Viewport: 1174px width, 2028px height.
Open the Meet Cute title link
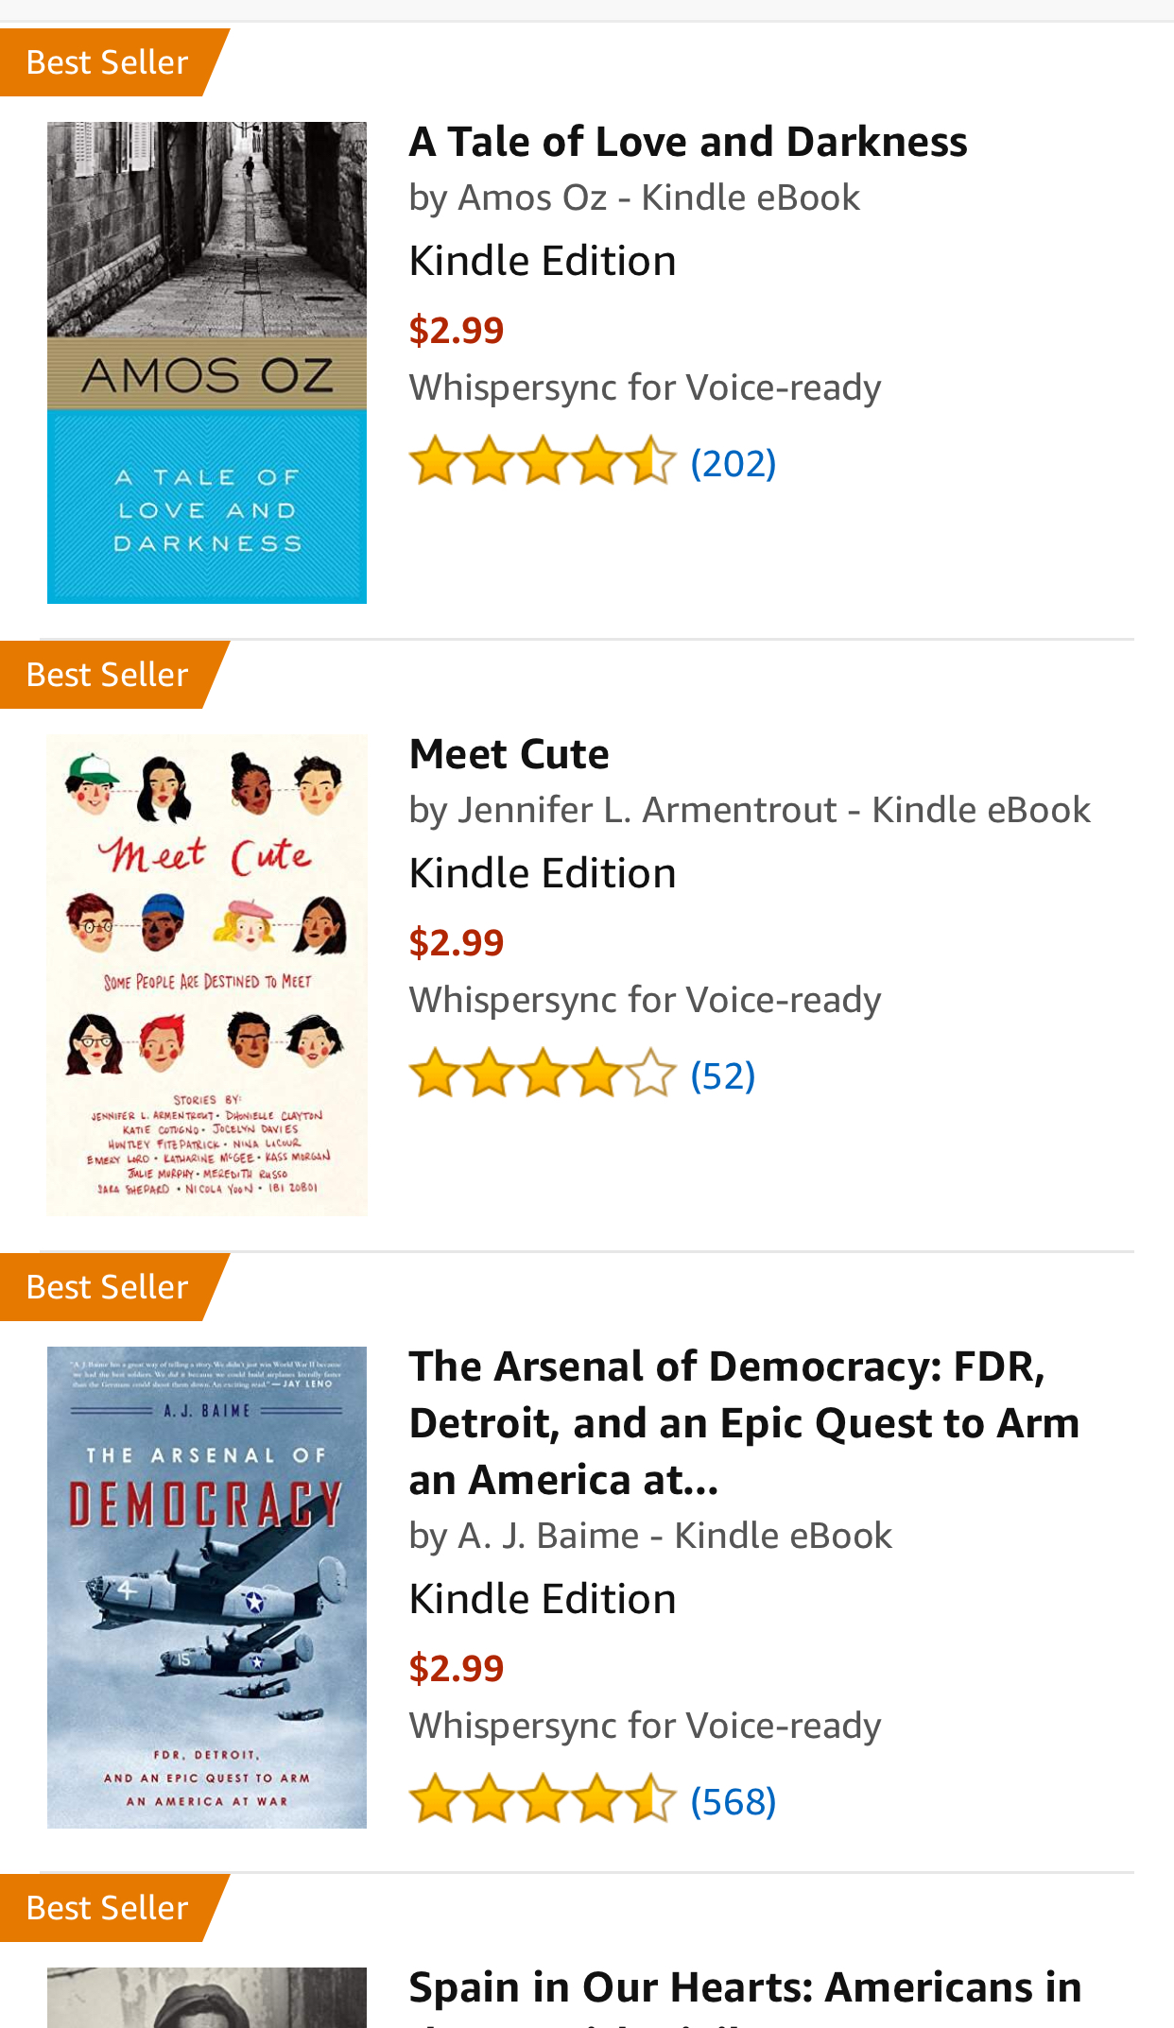click(x=509, y=754)
